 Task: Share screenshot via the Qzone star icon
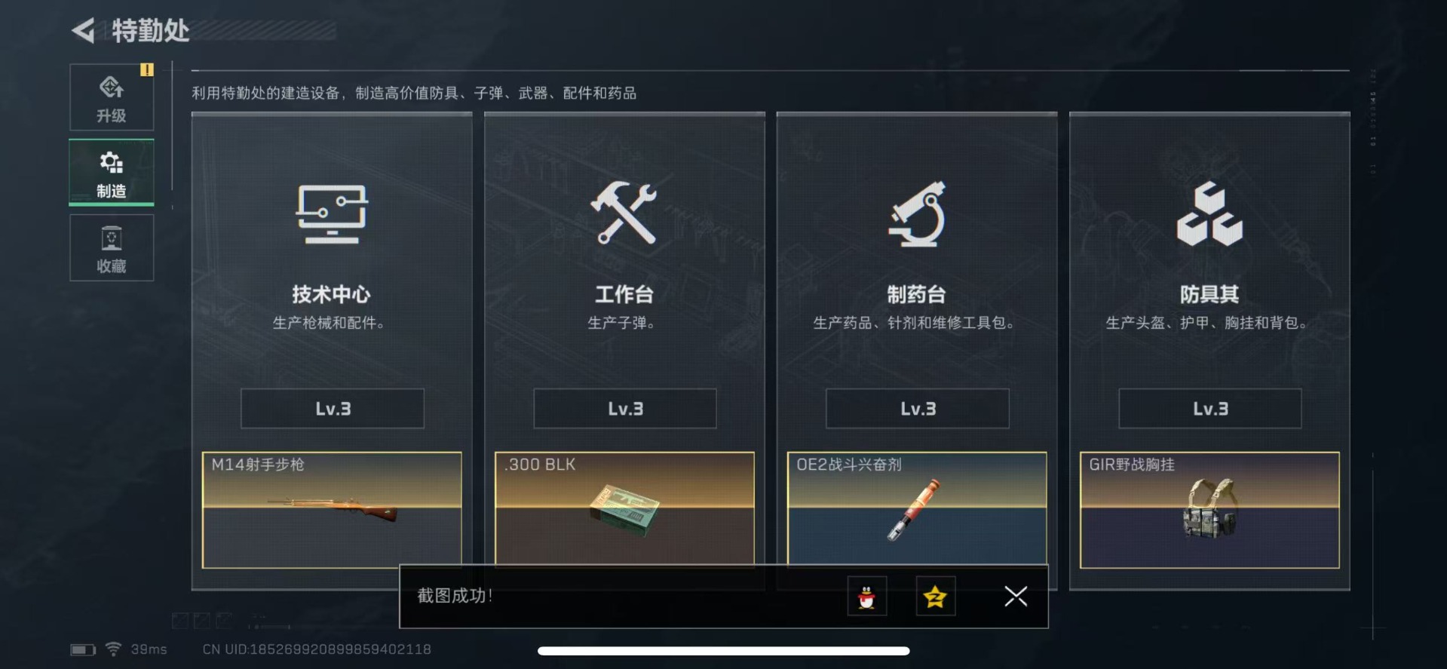click(x=936, y=597)
